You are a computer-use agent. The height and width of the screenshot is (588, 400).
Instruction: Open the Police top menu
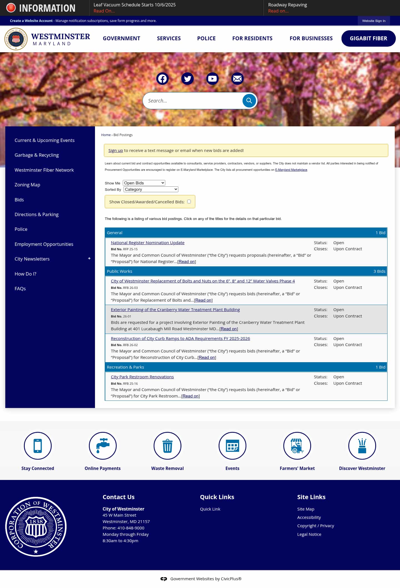pos(206,38)
